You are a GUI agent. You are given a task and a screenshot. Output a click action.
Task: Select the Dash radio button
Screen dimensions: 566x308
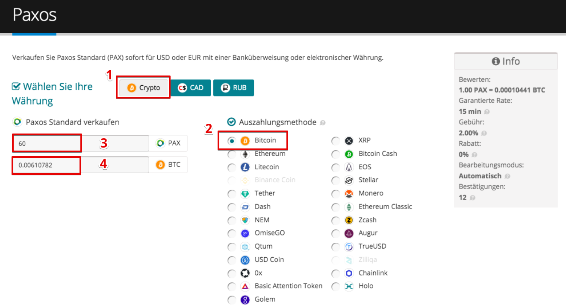coord(232,207)
